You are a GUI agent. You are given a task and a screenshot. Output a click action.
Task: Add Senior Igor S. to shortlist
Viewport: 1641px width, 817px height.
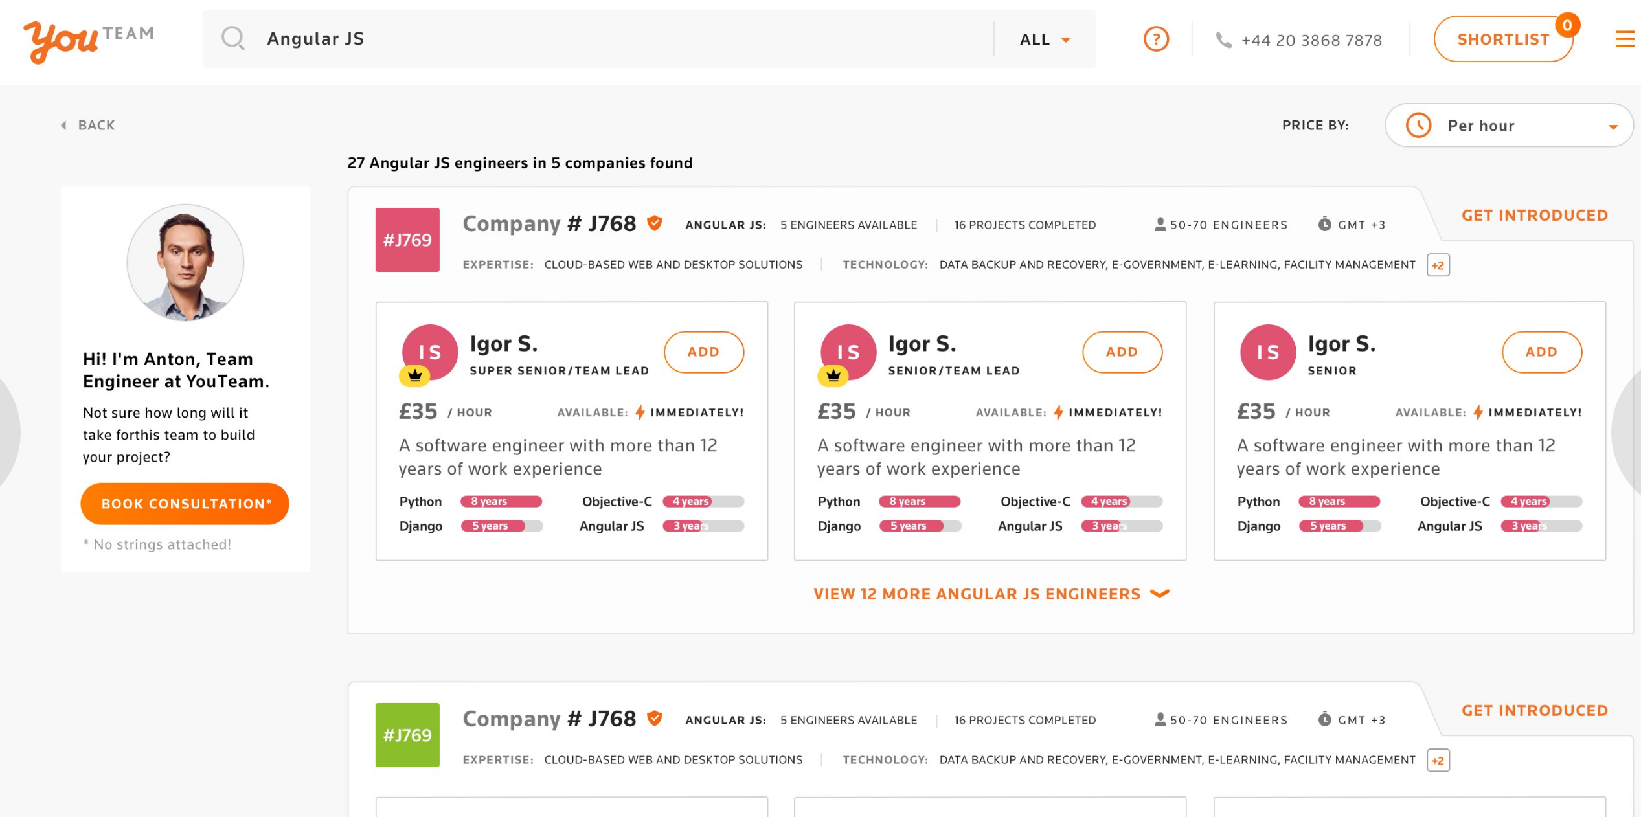[1542, 352]
